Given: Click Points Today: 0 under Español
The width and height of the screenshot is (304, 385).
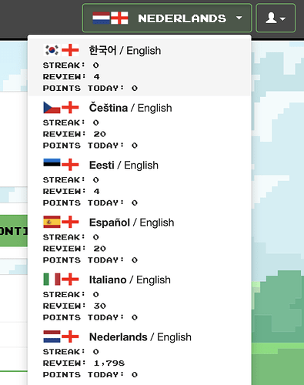Looking at the screenshot, I should [x=90, y=259].
